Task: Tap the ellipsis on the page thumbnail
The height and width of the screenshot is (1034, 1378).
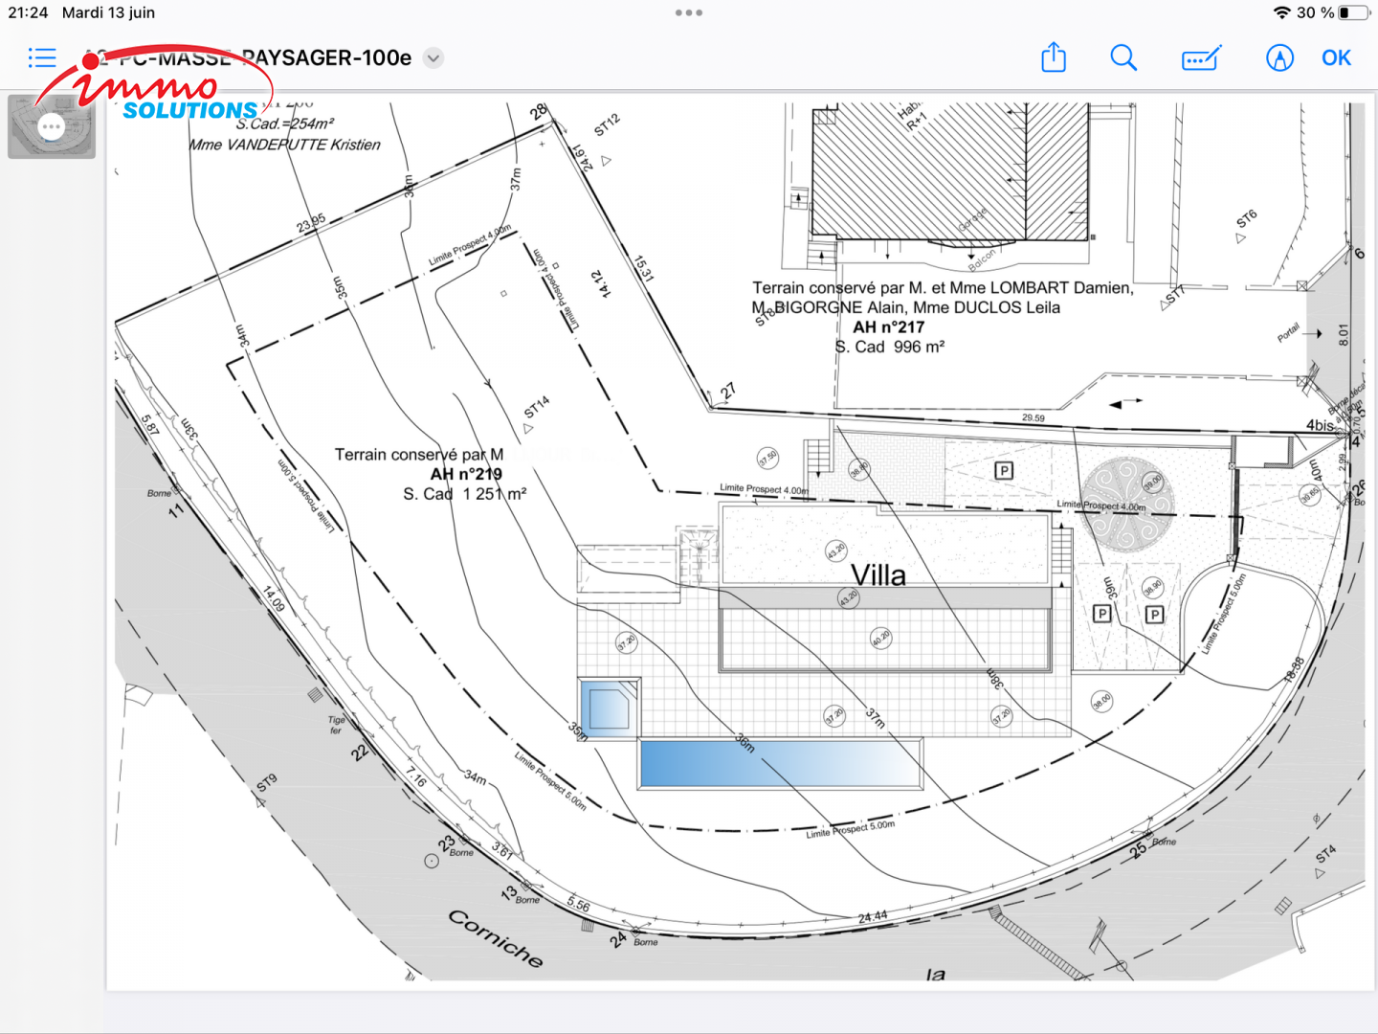Action: point(52,126)
